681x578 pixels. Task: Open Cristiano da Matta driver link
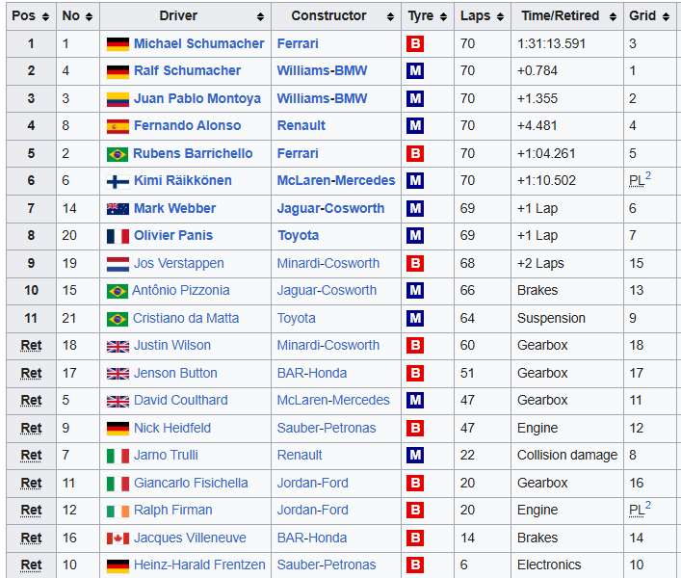click(186, 318)
